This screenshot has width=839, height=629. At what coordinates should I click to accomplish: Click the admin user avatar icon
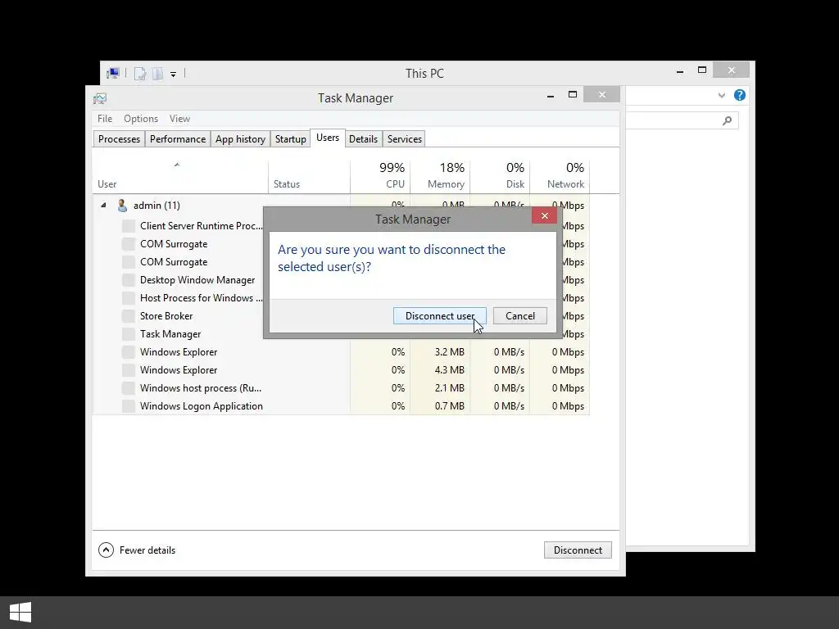[123, 206]
